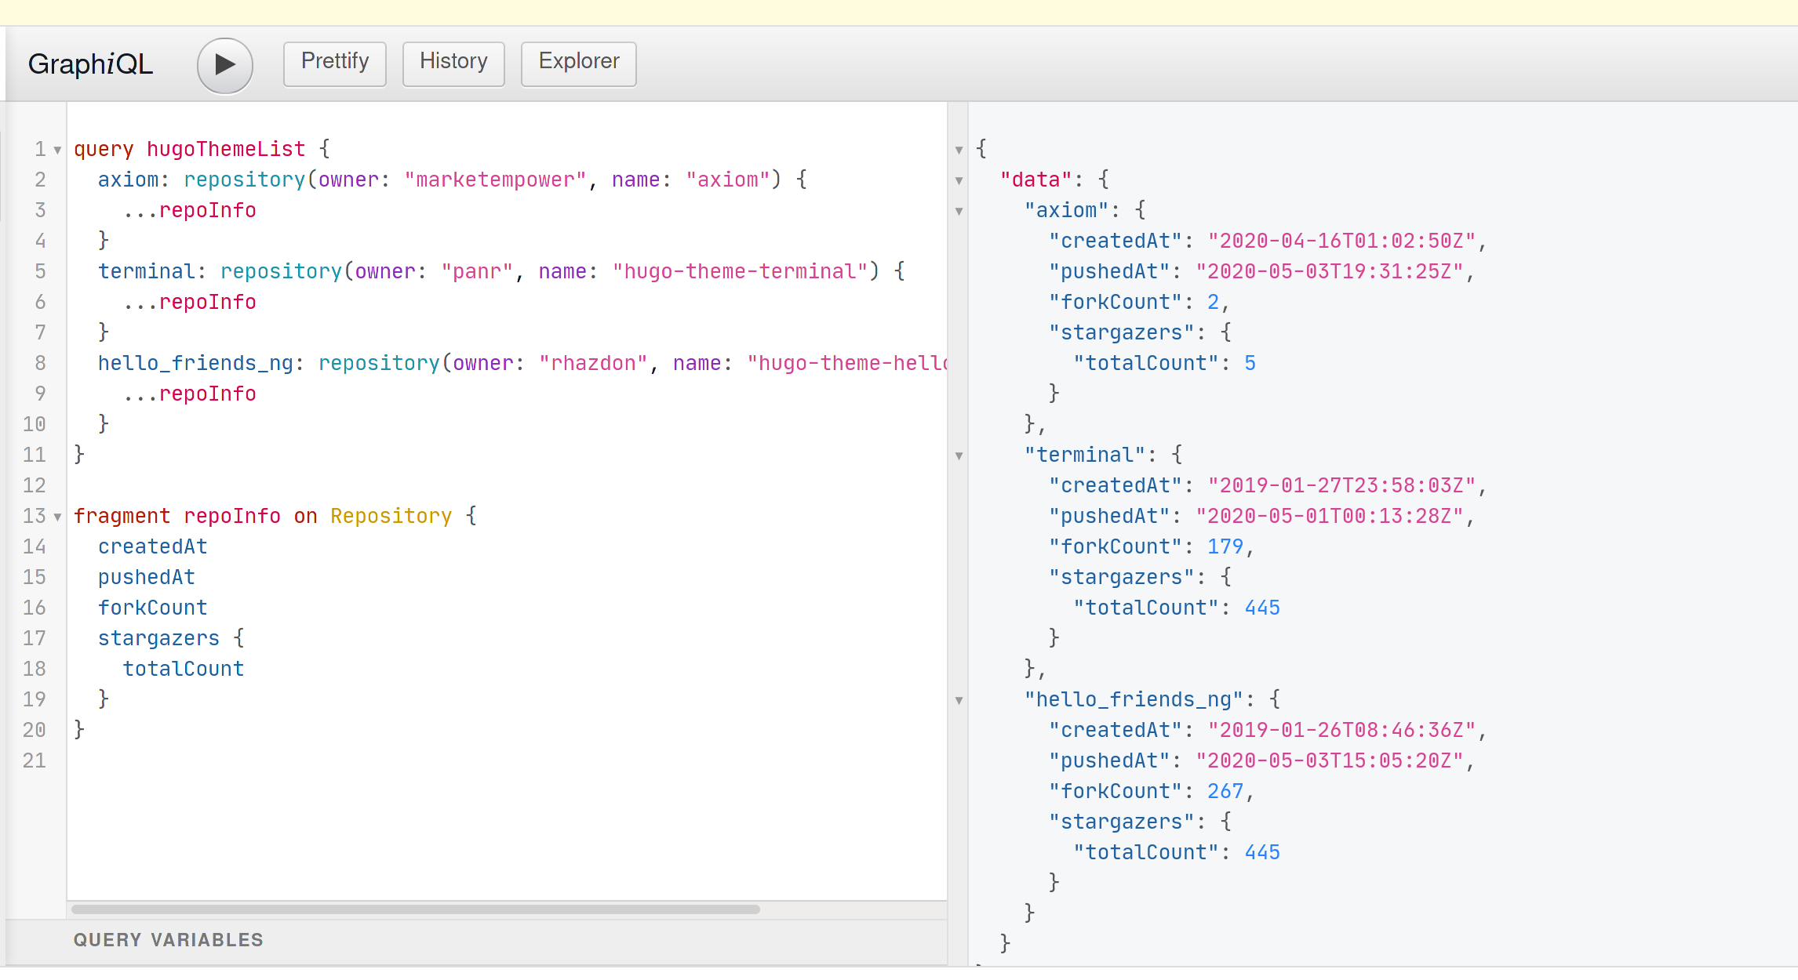1798x980 pixels.
Task: Click the hello_friends_ng forkCount value 267
Action: (1225, 791)
